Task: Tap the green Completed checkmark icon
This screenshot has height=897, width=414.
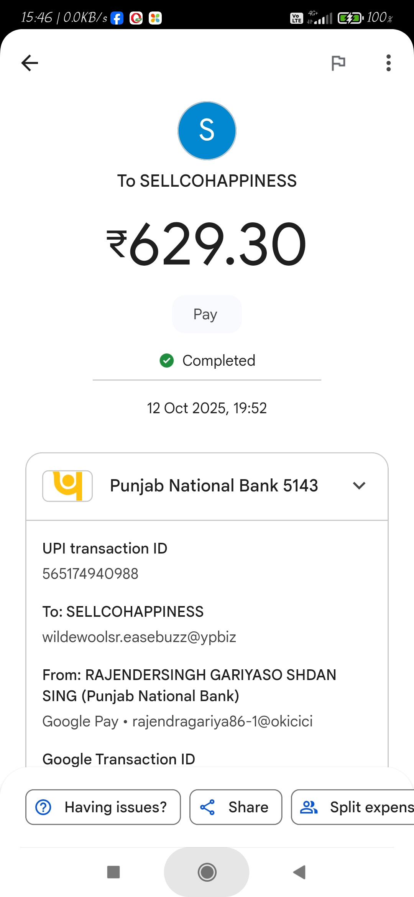Action: (167, 360)
